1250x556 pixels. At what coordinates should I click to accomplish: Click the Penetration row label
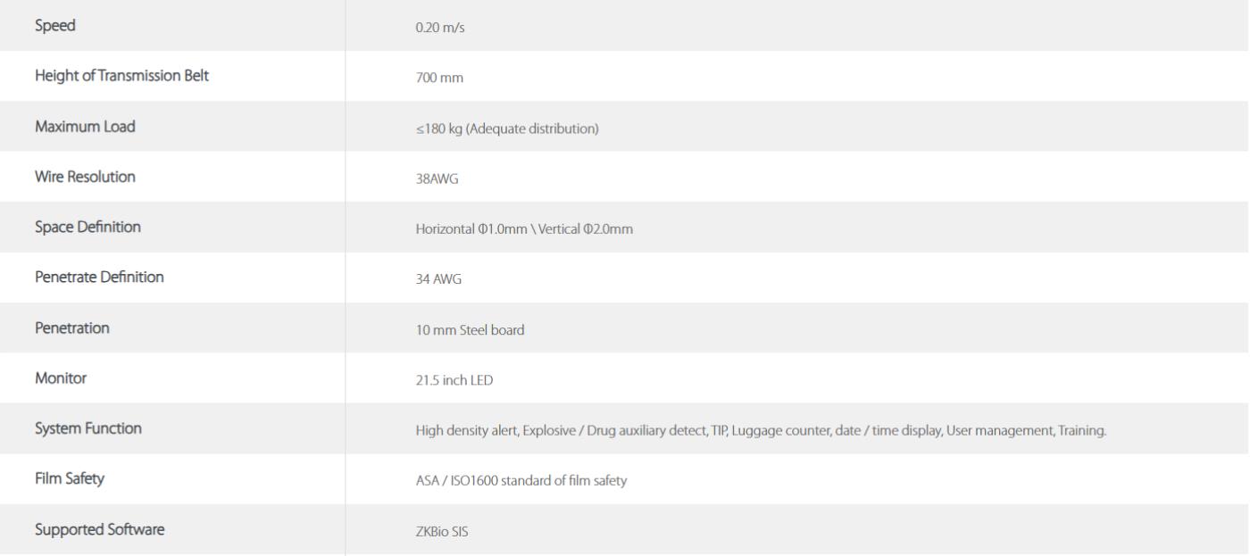[72, 328]
